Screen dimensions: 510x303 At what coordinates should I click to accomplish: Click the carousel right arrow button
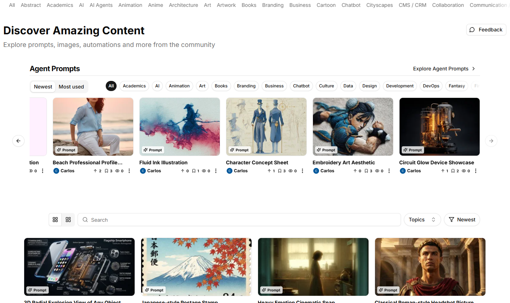point(491,141)
